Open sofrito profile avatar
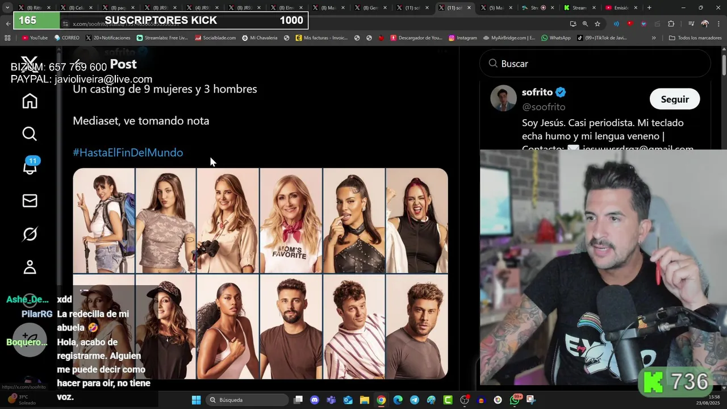 coord(503,98)
